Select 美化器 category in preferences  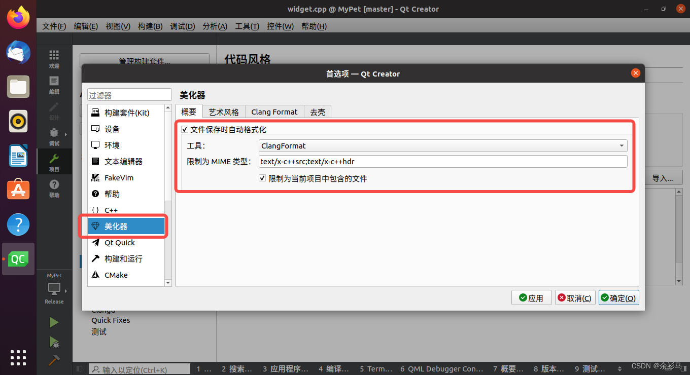tap(127, 226)
